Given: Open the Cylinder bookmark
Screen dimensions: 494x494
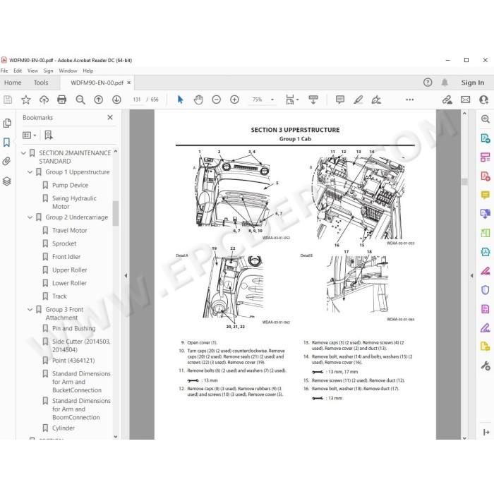Looking at the screenshot, I should pyautogui.click(x=64, y=428).
